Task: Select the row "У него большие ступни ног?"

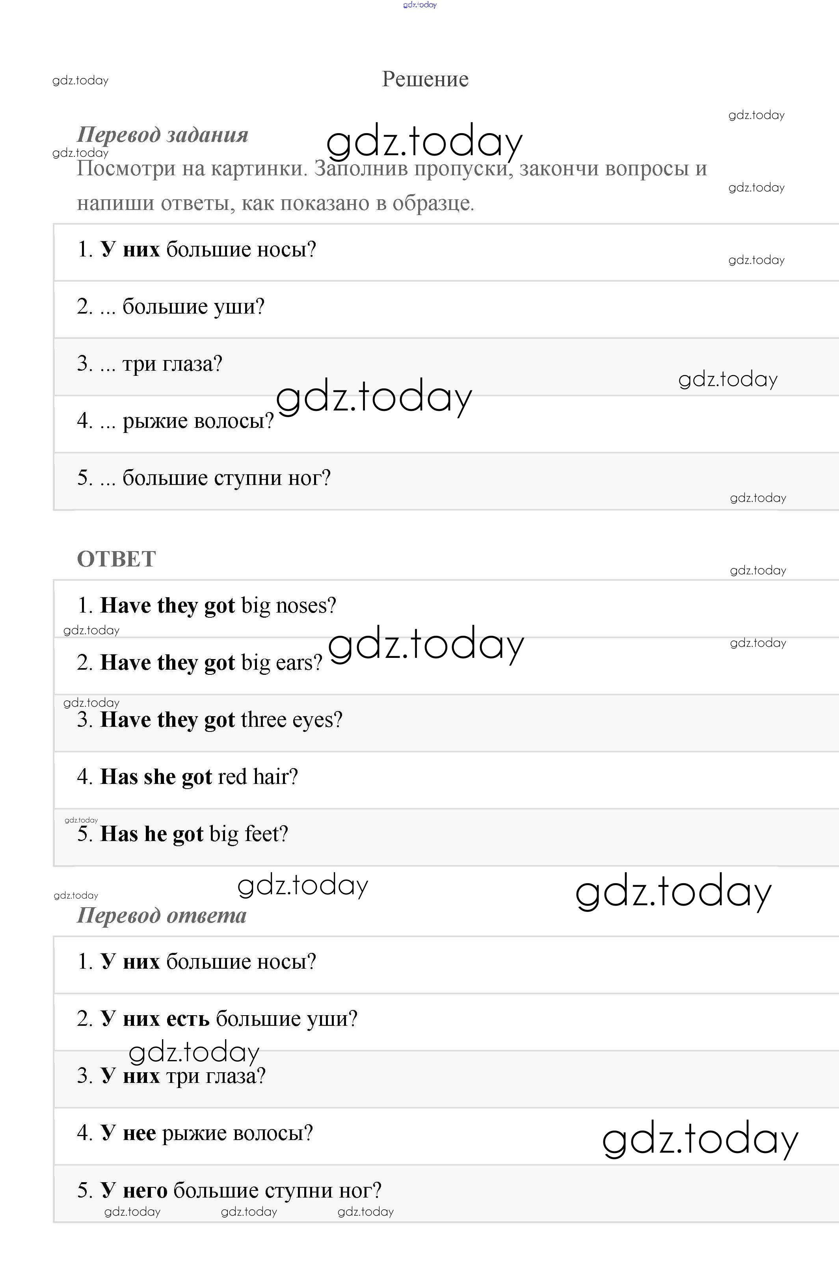Action: point(229,1190)
